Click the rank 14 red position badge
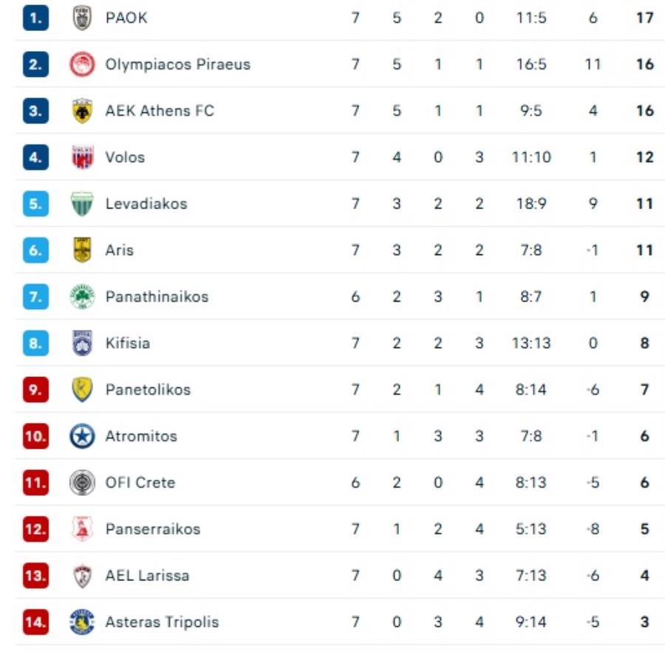Screen dimensions: 665x652 click(35, 622)
